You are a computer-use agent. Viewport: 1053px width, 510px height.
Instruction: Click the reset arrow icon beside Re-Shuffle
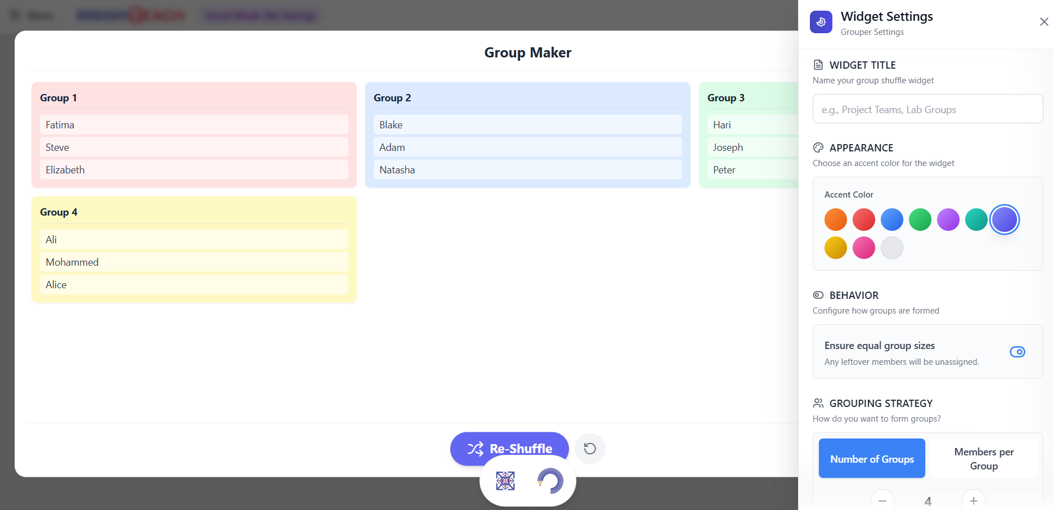pos(590,449)
